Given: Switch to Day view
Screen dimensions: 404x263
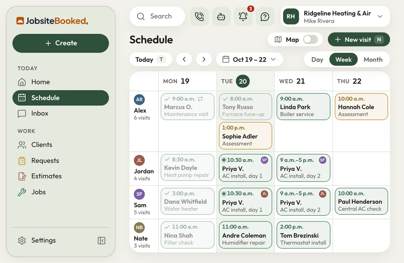Looking at the screenshot, I should point(317,59).
